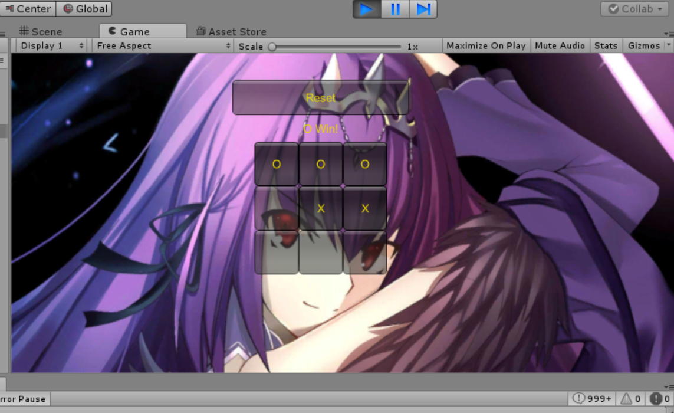Toggle Maximize On Play
The image size is (674, 413).
486,45
